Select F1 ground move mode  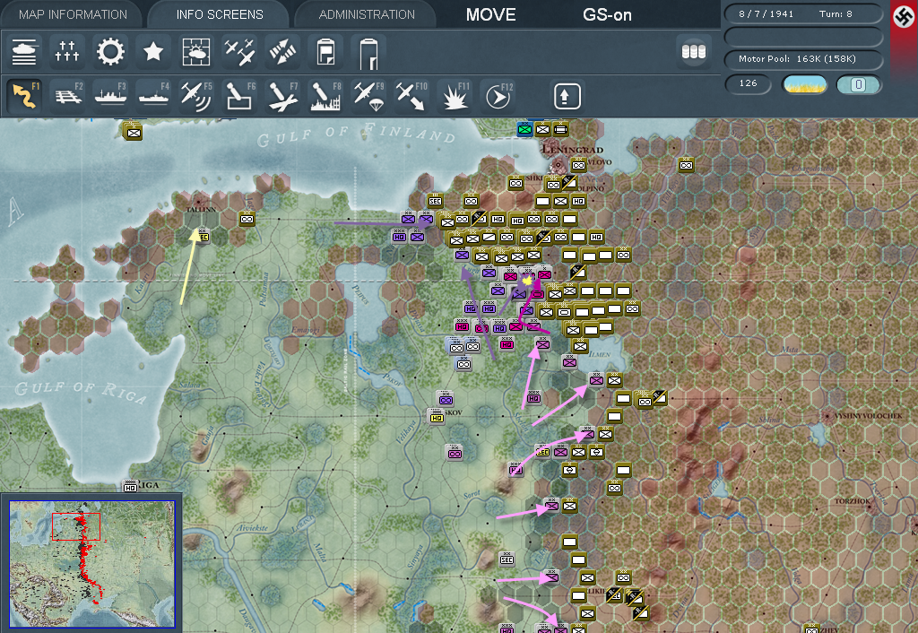tap(24, 95)
